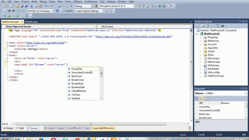The width and height of the screenshot is (249, 140).
Task: Click the ASP.NET Configuration icon
Action: tap(223, 26)
